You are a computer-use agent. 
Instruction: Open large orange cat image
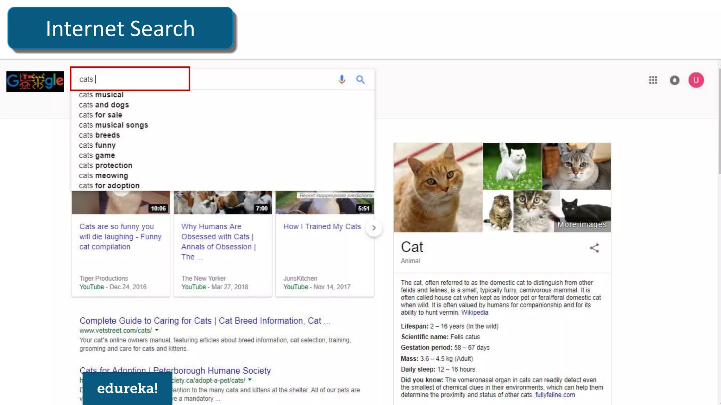coord(438,187)
